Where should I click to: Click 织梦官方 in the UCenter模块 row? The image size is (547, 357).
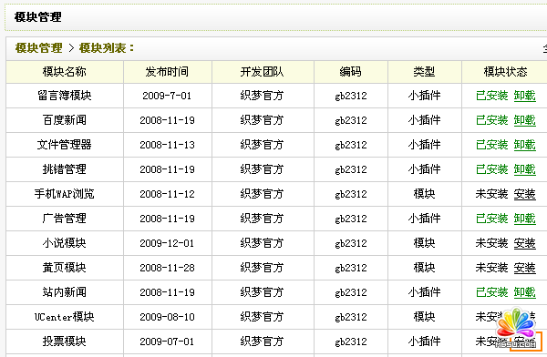coord(262,317)
